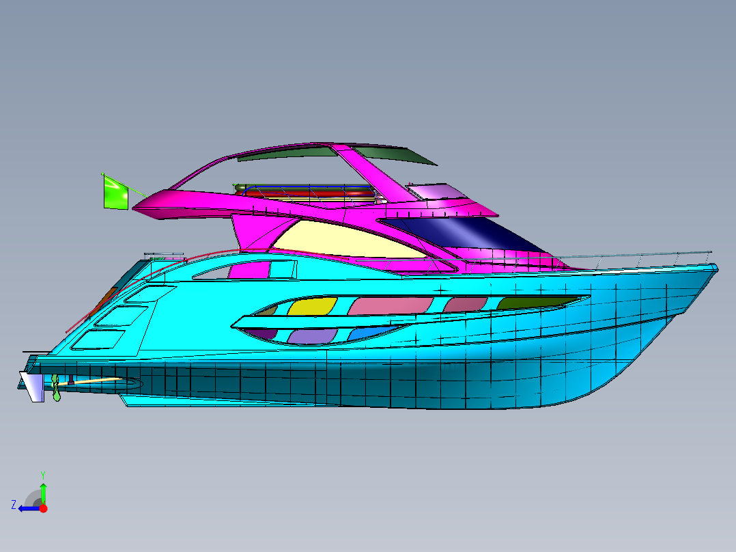Screen dimensions: 736x552
Task: Click the green Y axis arrow of the triad
Action: (x=43, y=493)
